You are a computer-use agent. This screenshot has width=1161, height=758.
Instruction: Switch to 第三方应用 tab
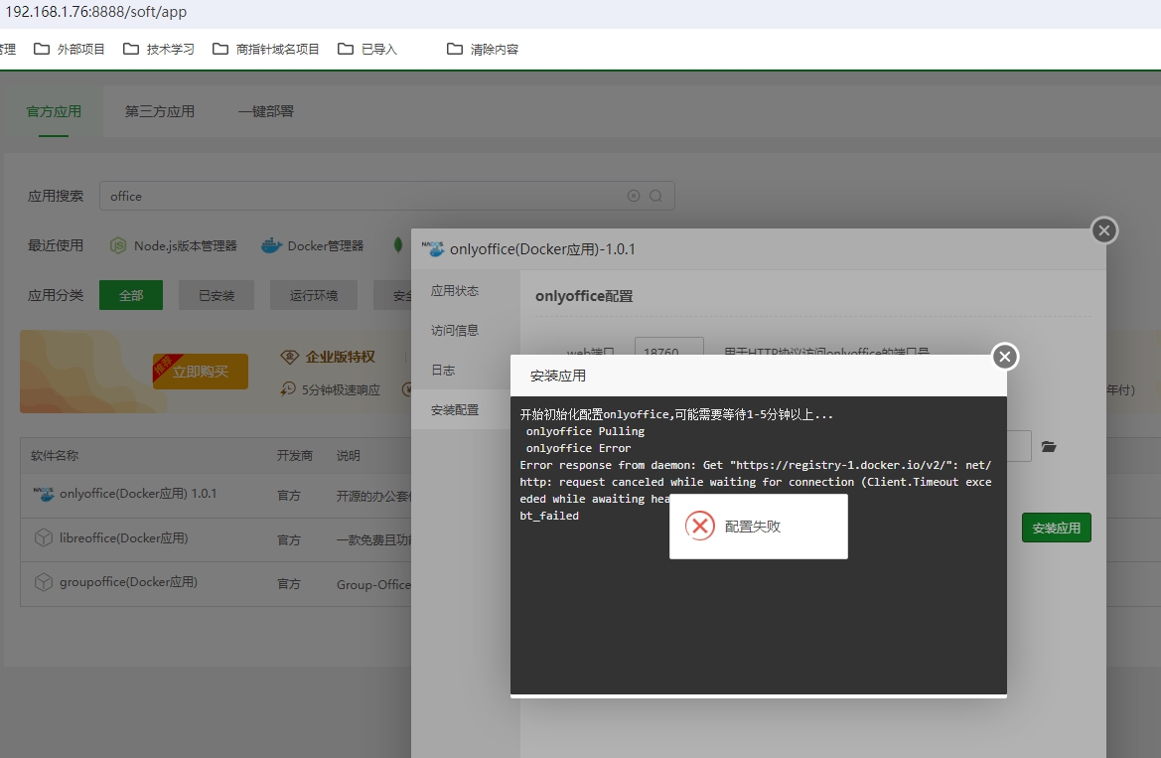[159, 111]
